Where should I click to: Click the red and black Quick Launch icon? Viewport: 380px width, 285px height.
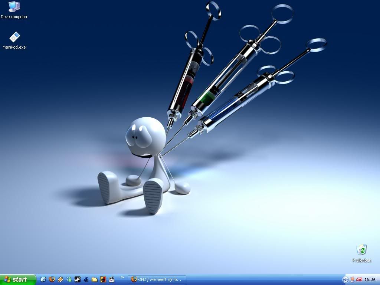[103, 279]
